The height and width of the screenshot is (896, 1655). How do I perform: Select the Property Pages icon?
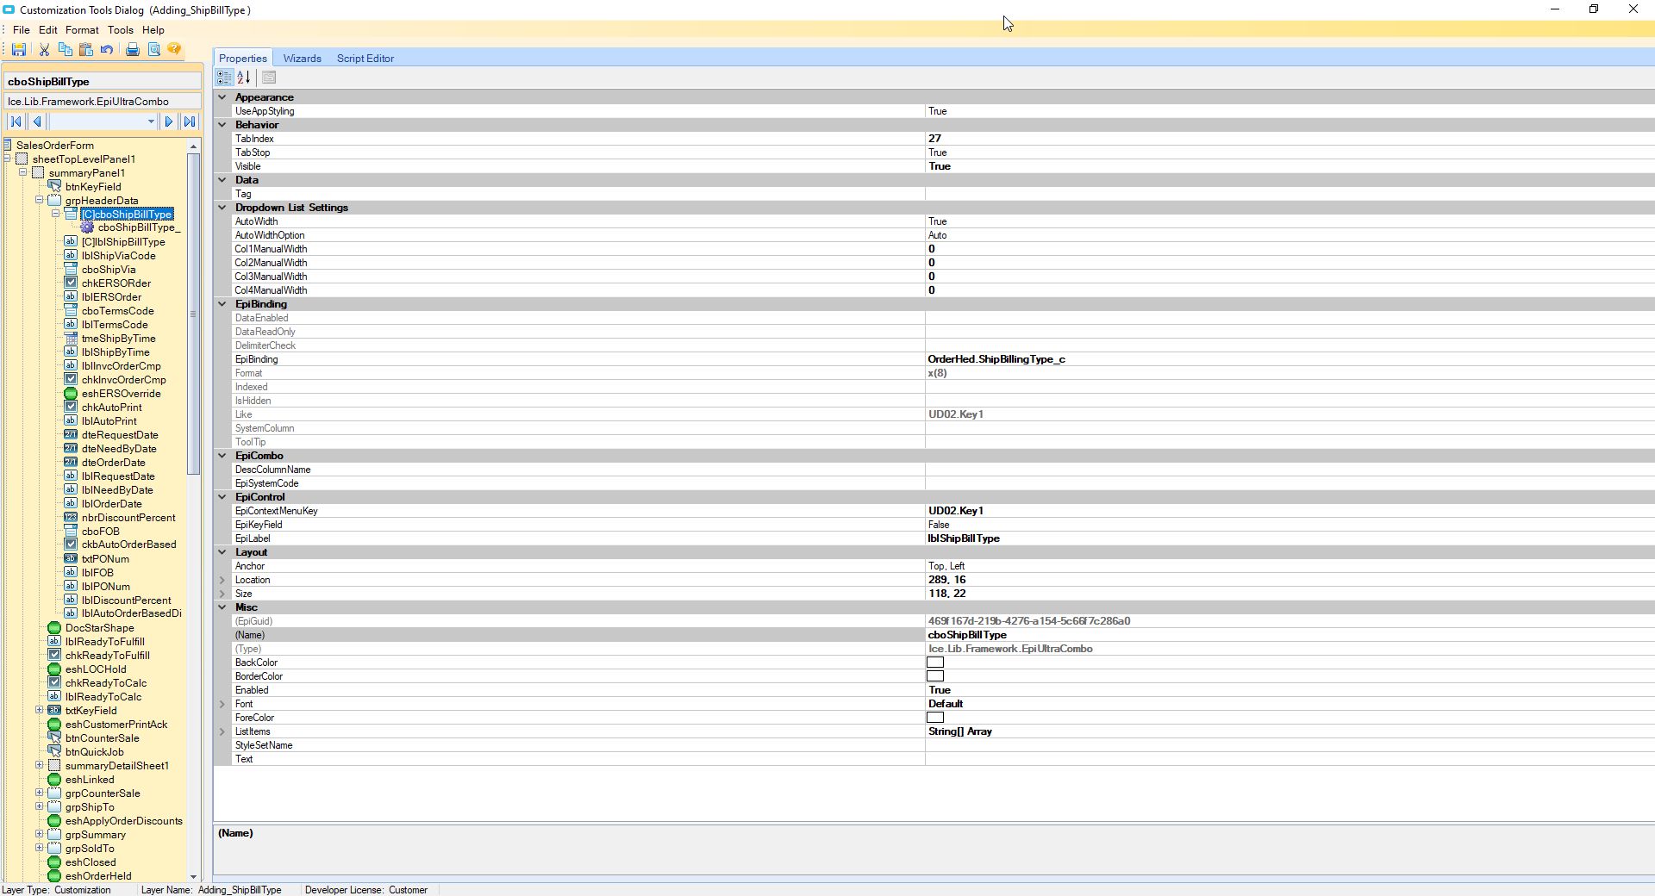(268, 78)
